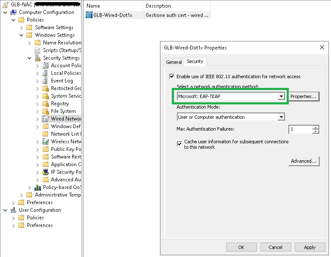Viewport: 331px width, 257px height.
Task: Click the Name column header
Action: tap(113, 6)
